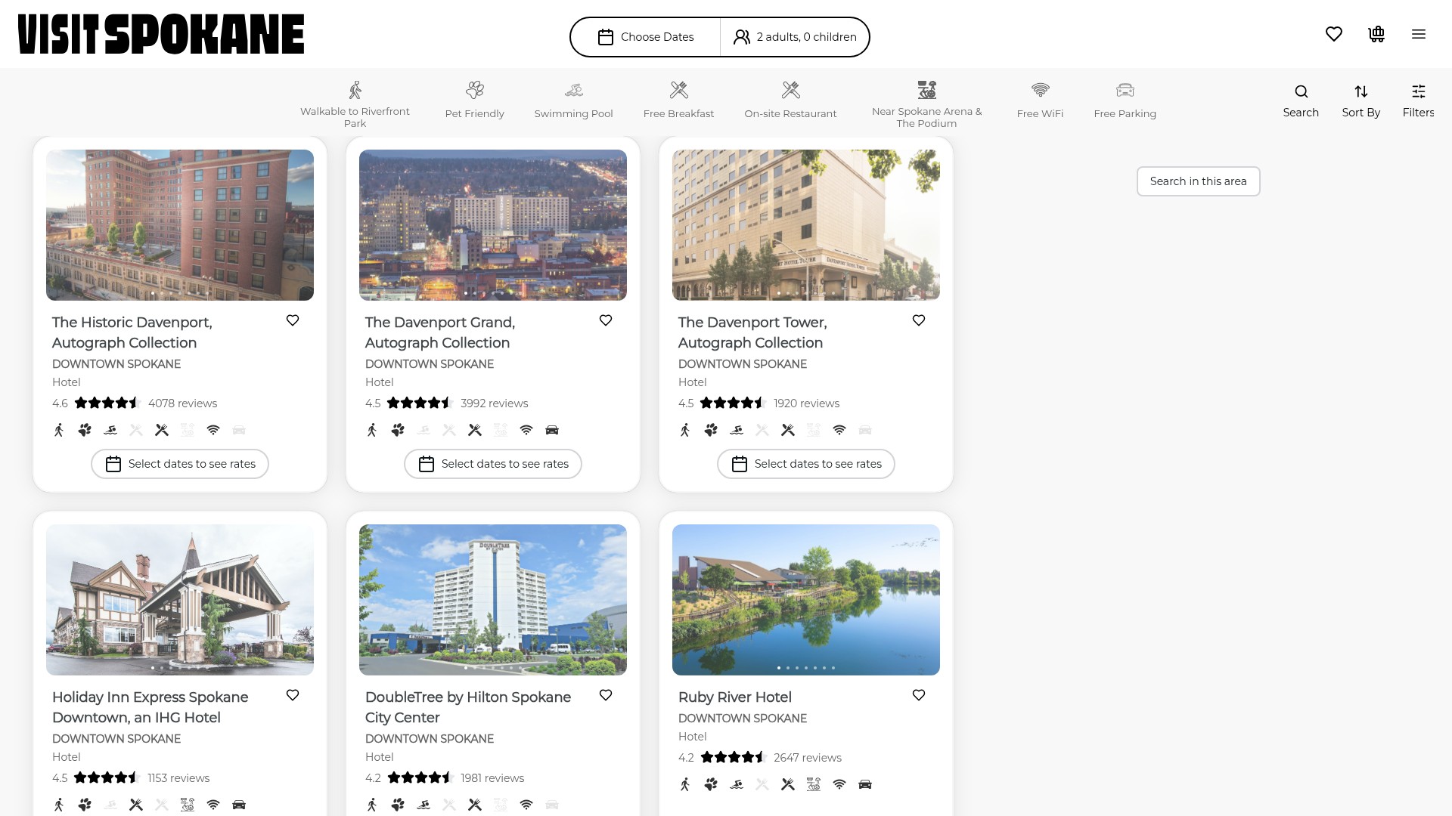Click The Davenport Grand night skyline photo
The height and width of the screenshot is (816, 1452).
493,225
